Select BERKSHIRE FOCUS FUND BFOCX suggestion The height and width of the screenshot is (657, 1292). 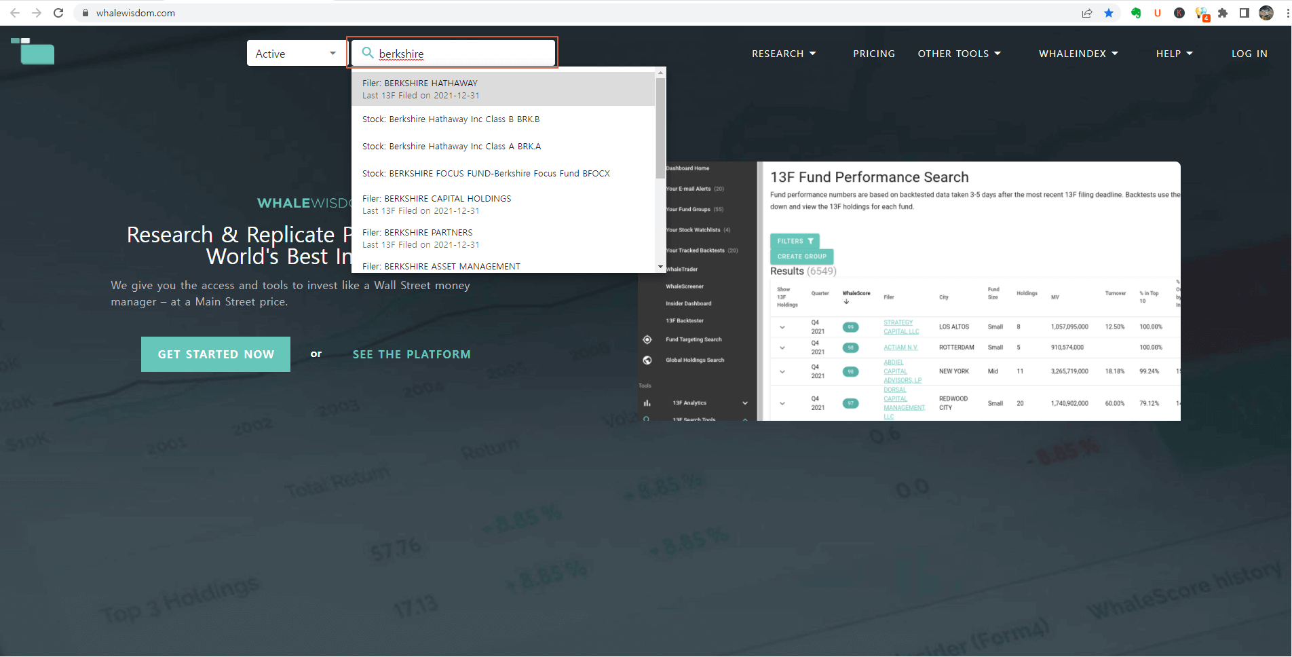tap(503, 174)
